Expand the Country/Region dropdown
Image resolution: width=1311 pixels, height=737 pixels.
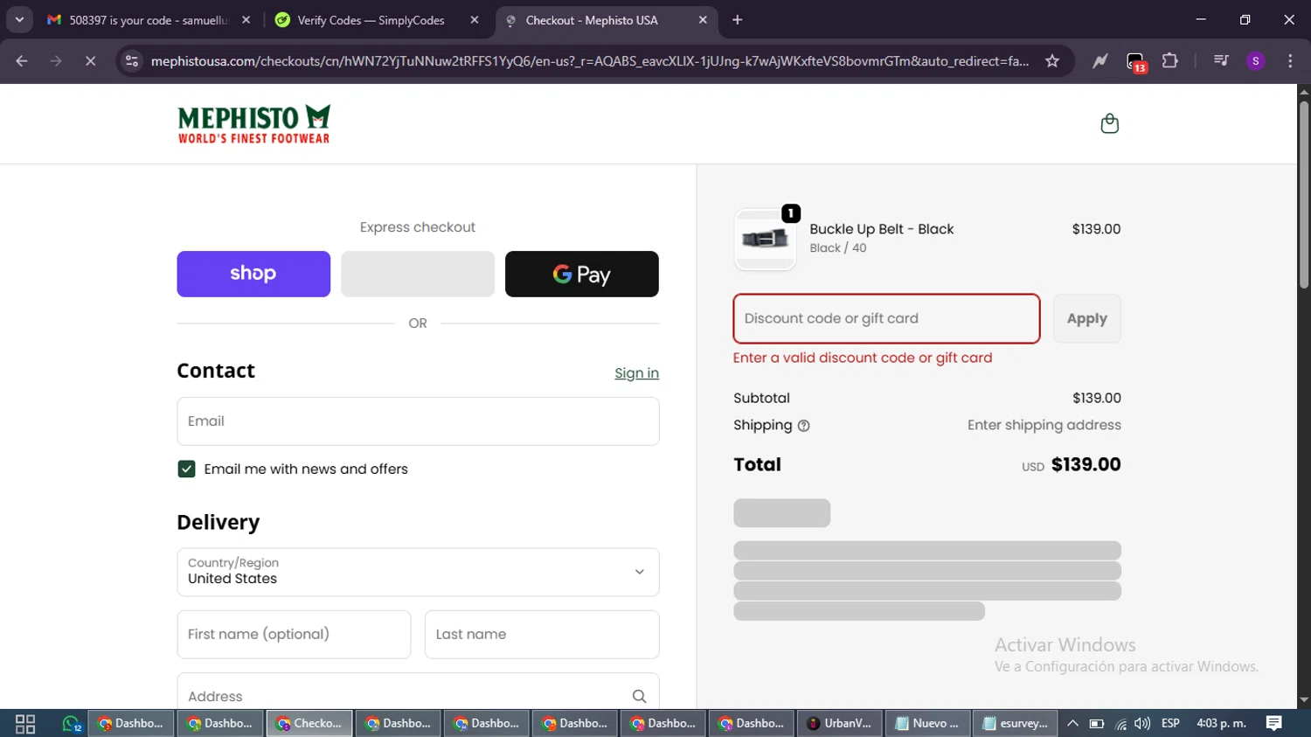pyautogui.click(x=418, y=573)
